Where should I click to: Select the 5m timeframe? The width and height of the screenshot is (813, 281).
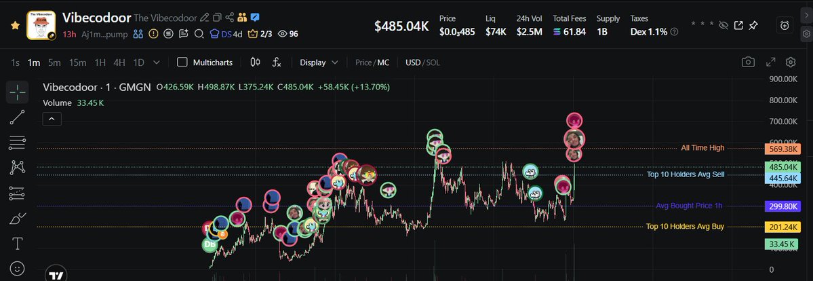tap(54, 62)
